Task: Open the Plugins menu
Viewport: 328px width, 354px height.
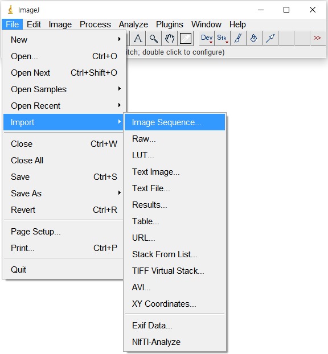Action: [170, 24]
